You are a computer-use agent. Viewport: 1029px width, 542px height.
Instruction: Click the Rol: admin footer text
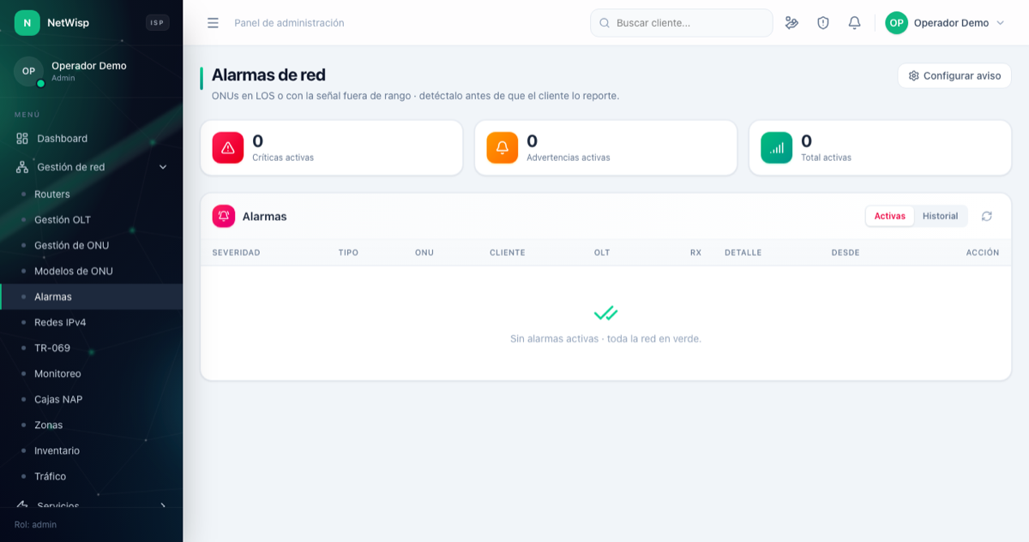pos(35,524)
